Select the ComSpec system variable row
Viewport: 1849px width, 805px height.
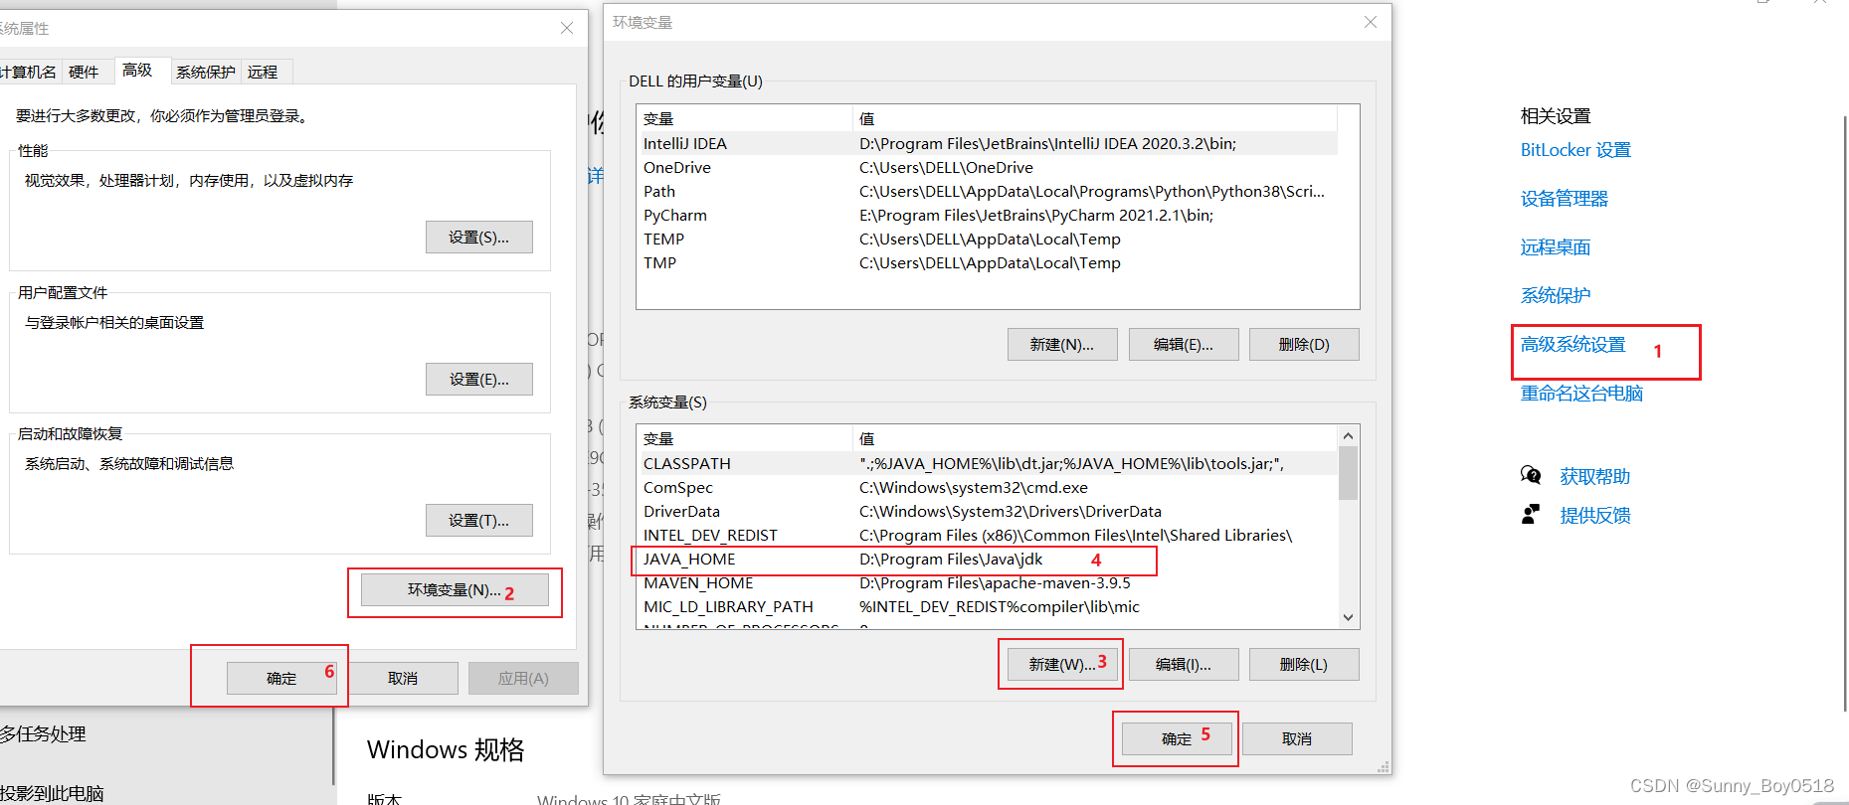[x=987, y=487]
